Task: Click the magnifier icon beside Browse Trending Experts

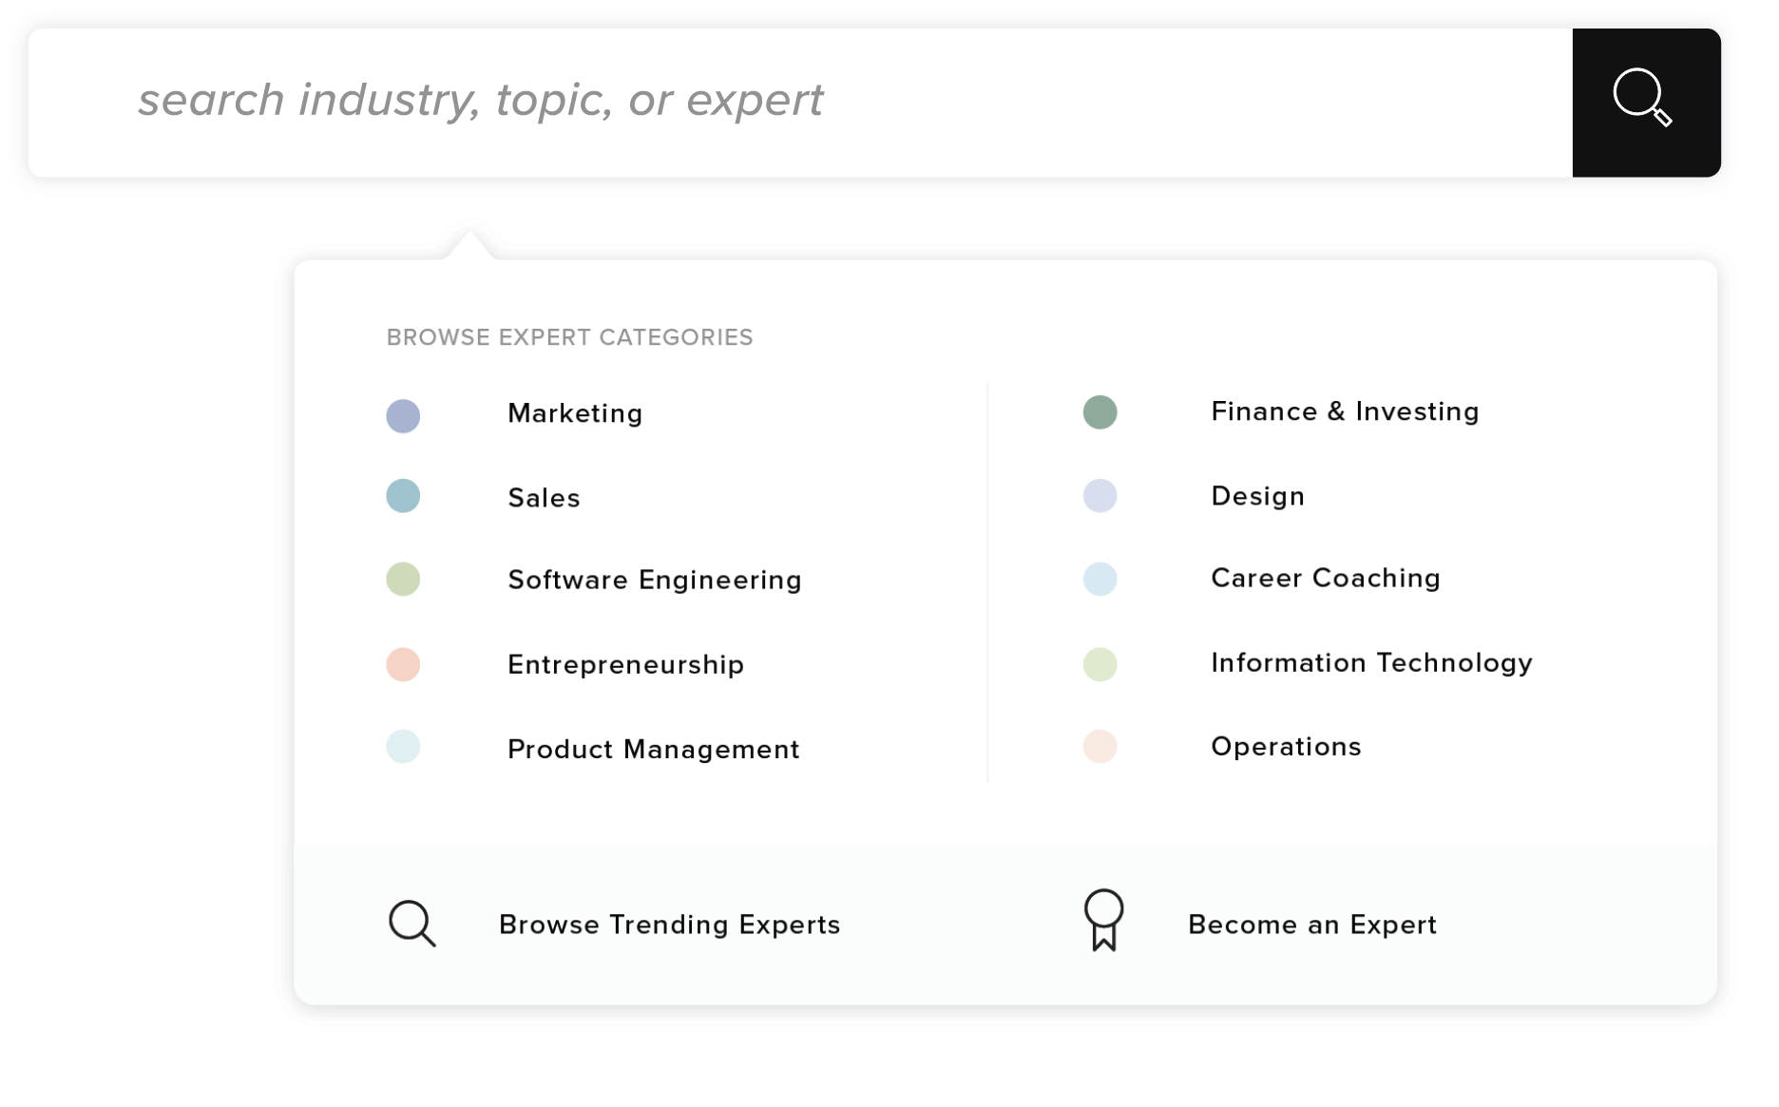Action: point(411,924)
